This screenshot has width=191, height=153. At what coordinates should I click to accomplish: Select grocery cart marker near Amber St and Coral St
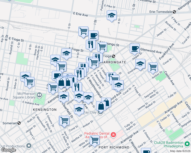click(153, 68)
